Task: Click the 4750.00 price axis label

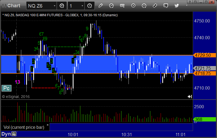Action: [x=202, y=21]
